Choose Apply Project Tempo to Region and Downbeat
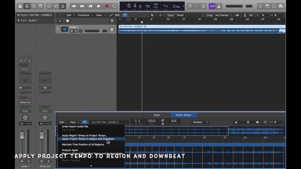 click(91, 139)
